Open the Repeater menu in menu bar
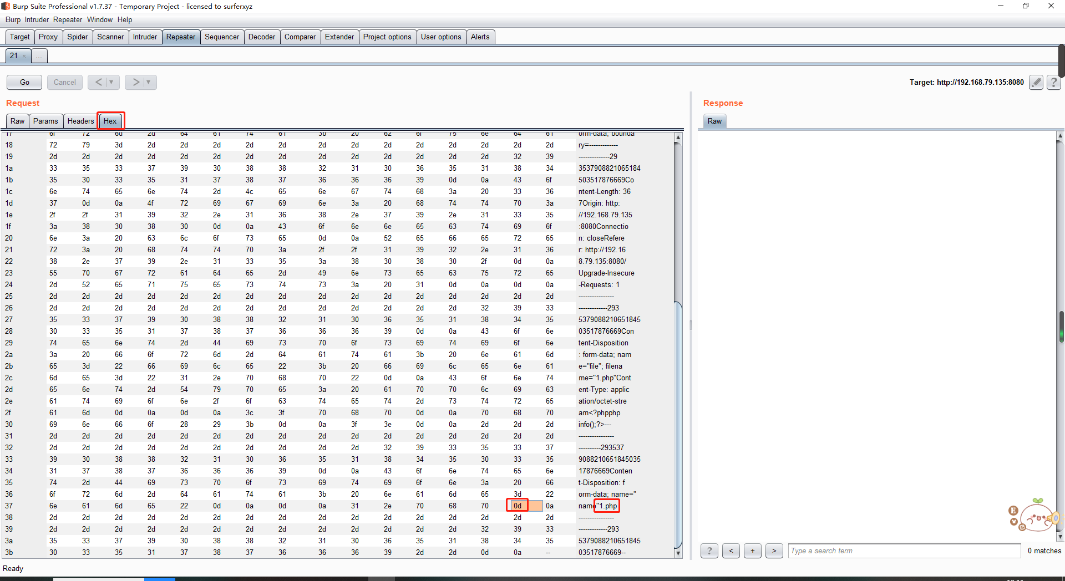Image resolution: width=1065 pixels, height=581 pixels. pos(68,19)
